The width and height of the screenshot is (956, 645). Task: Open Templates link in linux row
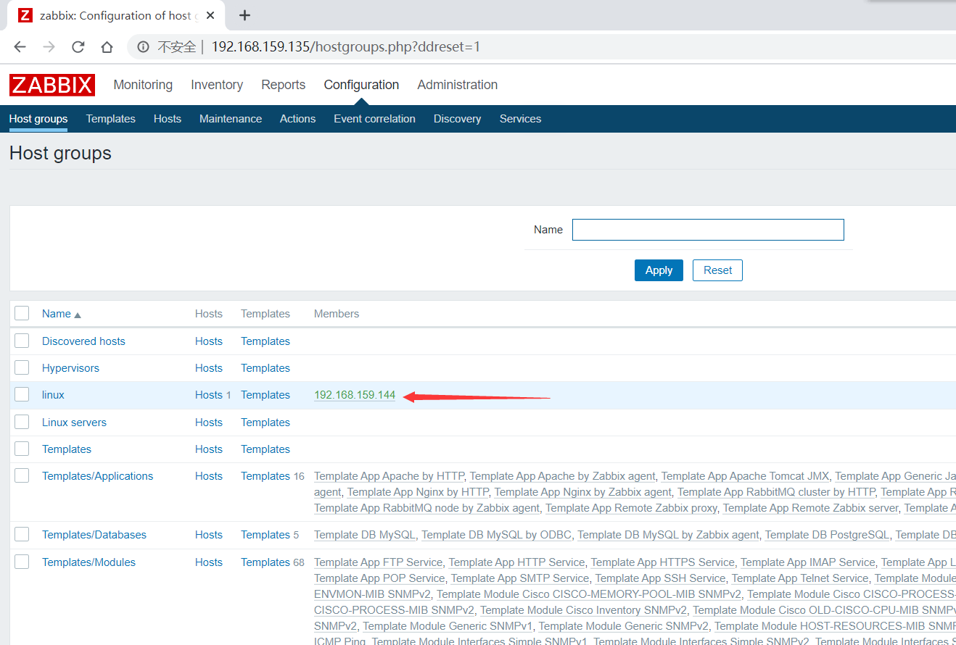[265, 395]
